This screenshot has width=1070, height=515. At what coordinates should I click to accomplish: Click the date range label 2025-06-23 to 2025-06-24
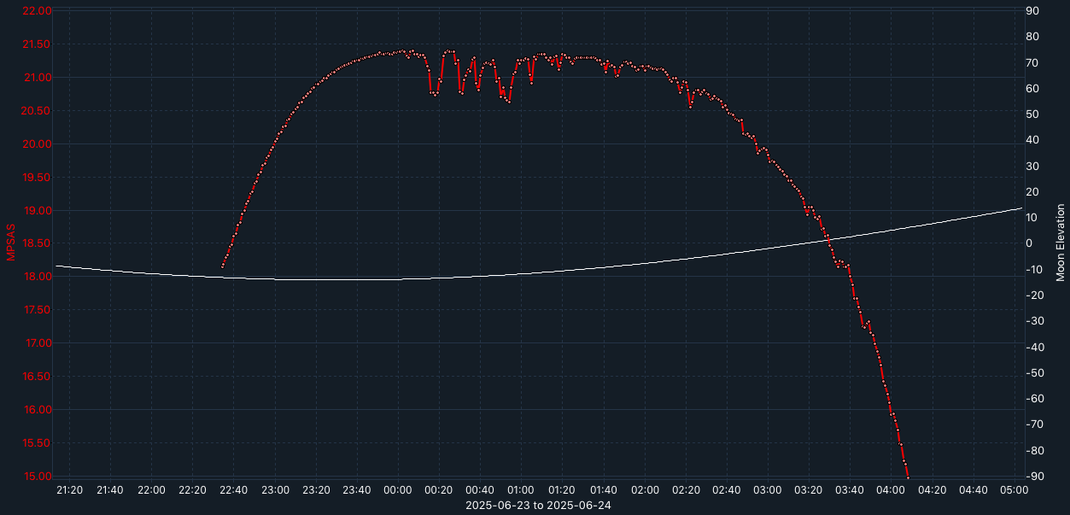538,506
